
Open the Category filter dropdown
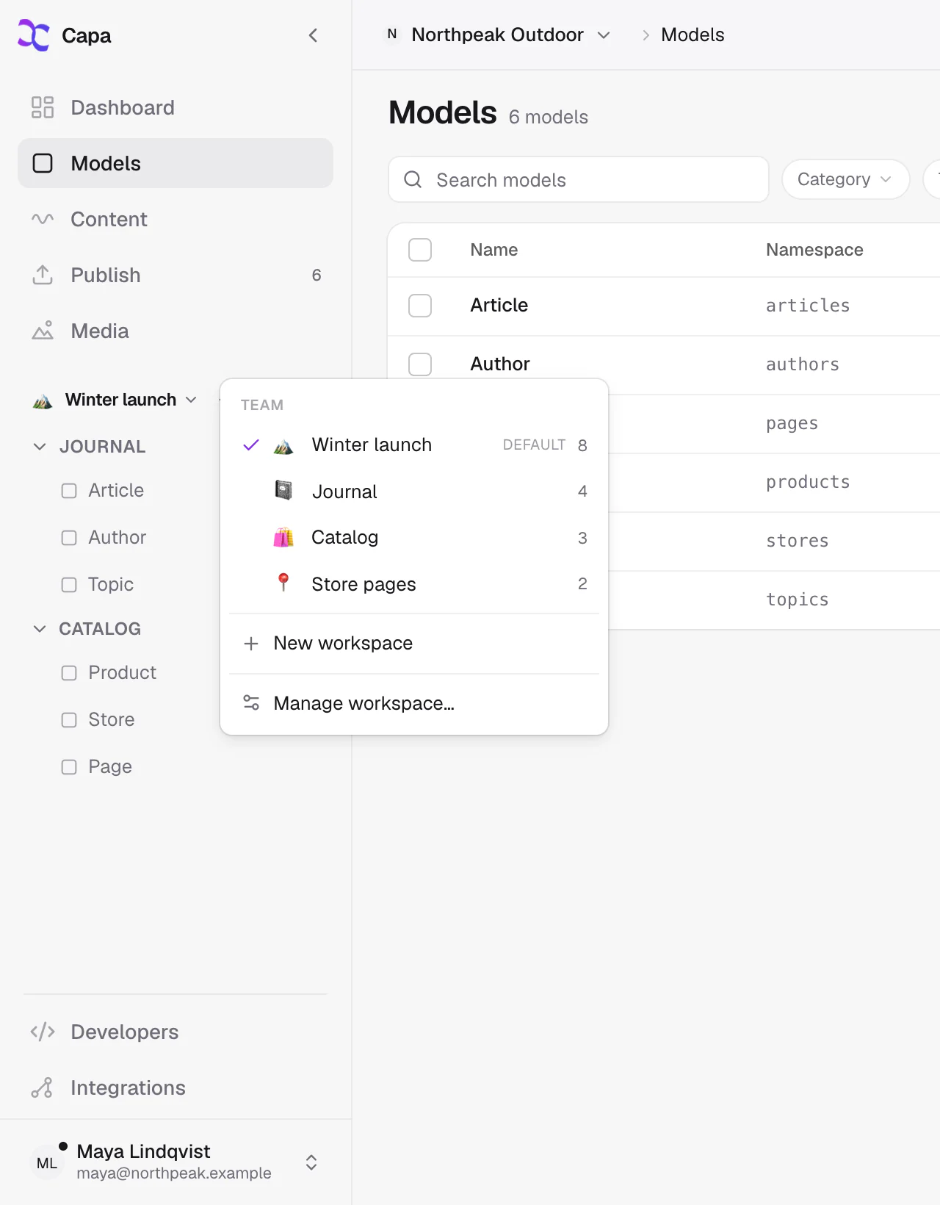coord(845,179)
